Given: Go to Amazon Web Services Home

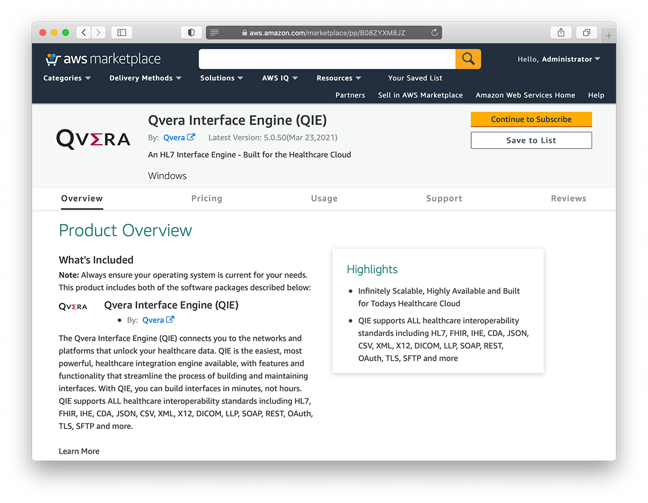Looking at the screenshot, I should point(525,95).
